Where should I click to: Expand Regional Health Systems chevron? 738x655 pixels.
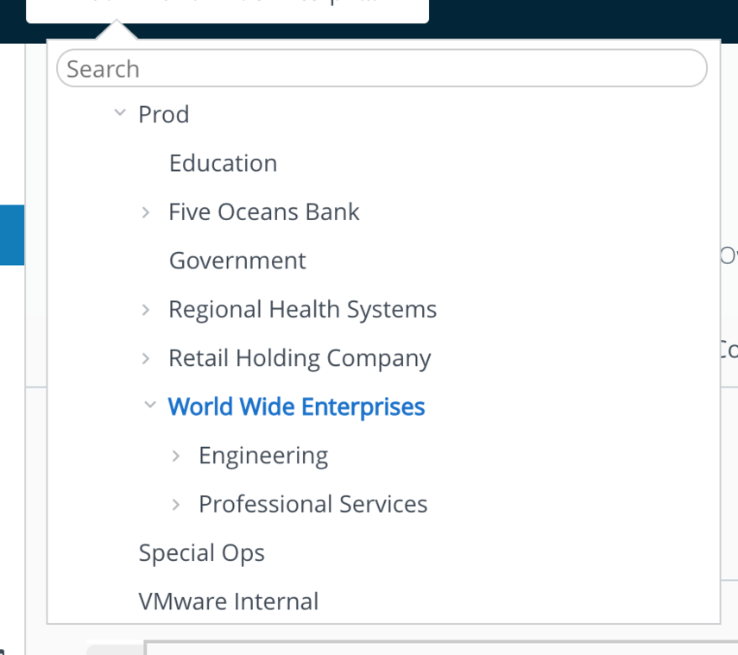click(146, 310)
